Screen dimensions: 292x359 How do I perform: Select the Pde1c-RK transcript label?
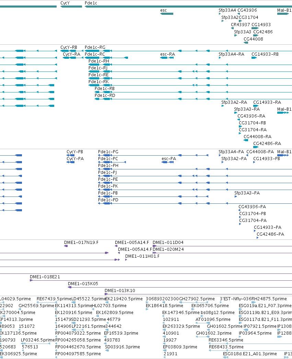(99, 81)
